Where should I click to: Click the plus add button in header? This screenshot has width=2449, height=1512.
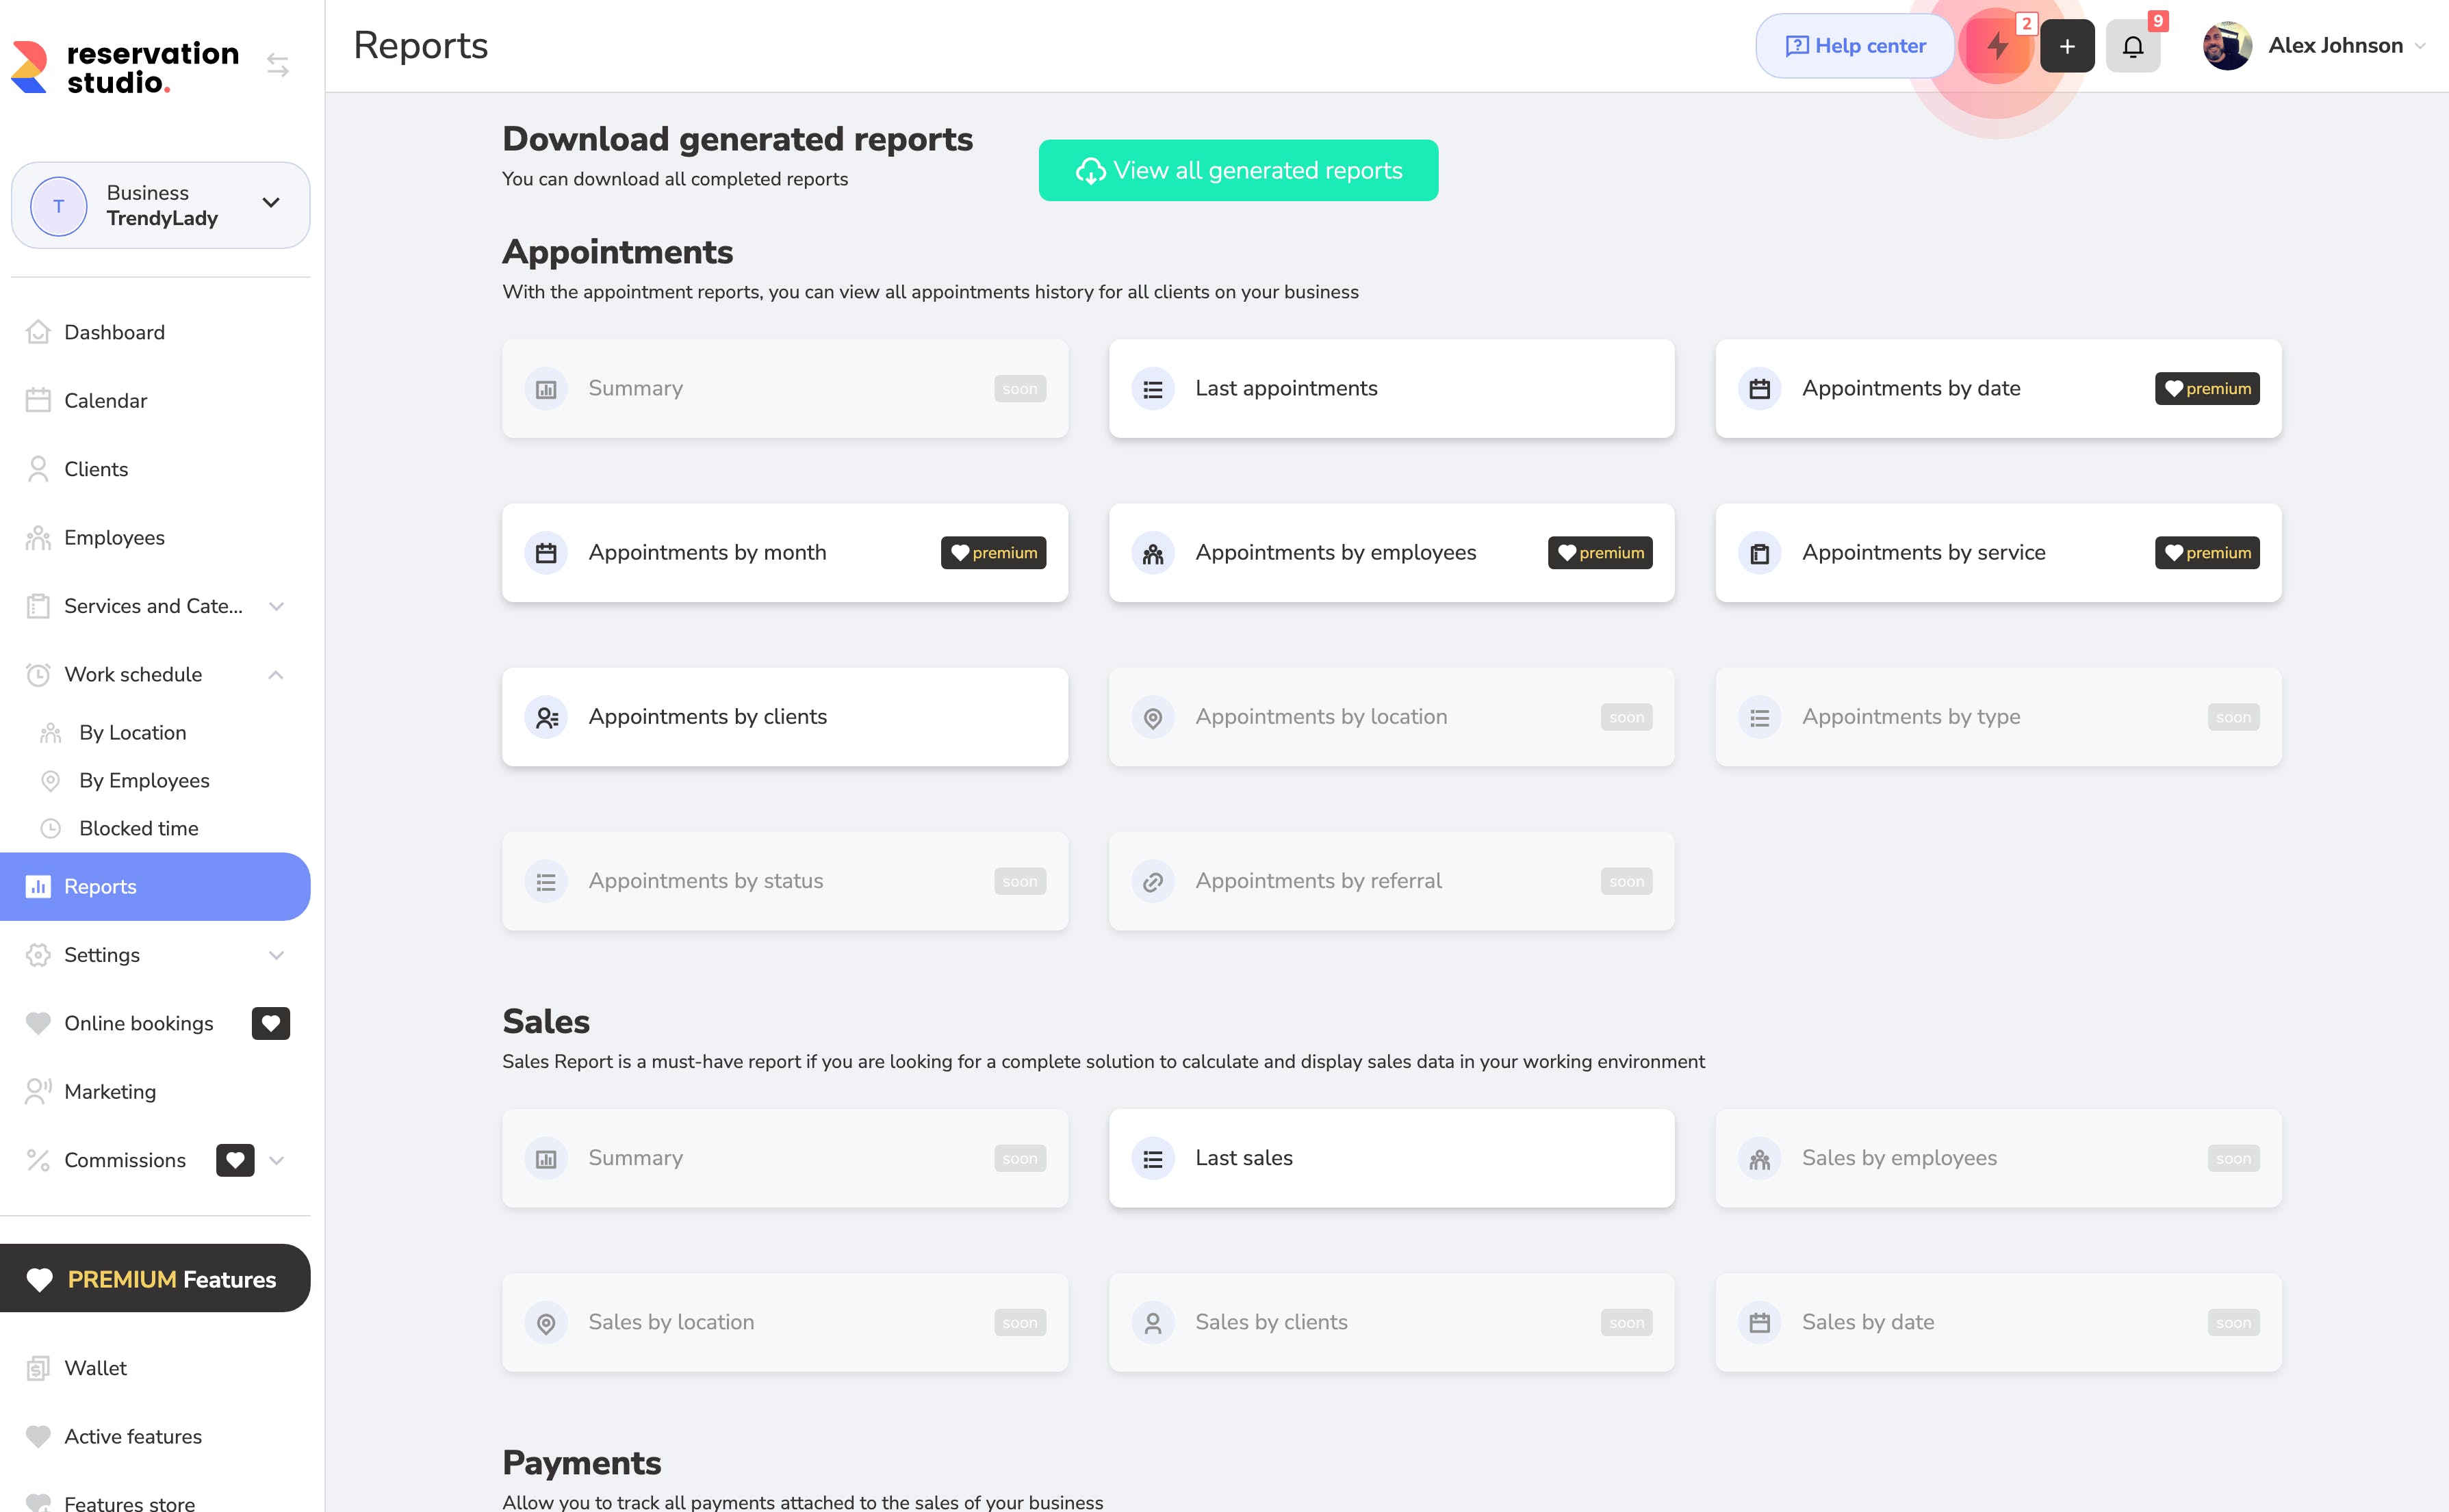coord(2067,46)
